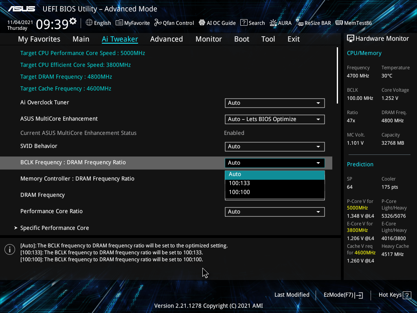Click the 09:39 clock display
Viewport: 417px width, 313px height.
53,24
